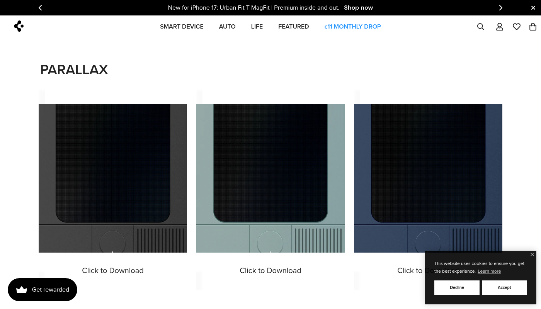Open the wishlist heart icon
Viewport: 541px width, 309px height.
point(516,27)
